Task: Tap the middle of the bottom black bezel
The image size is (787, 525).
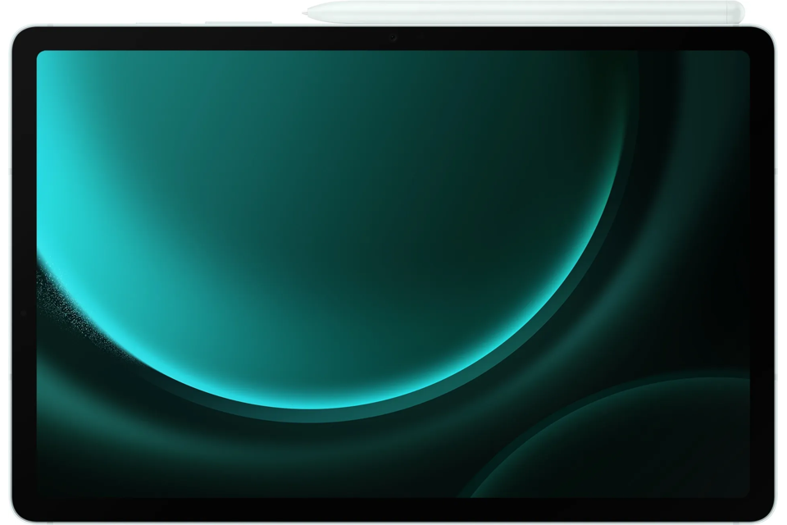Action: [x=393, y=508]
